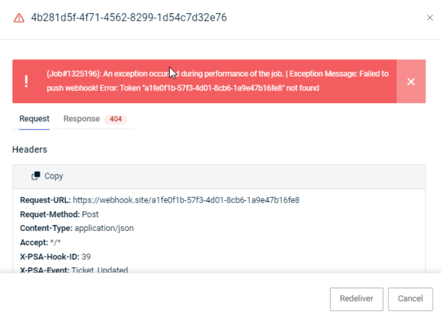Screen dimensions: 441x324
Task: Click the Cancel button
Action: click(410, 298)
